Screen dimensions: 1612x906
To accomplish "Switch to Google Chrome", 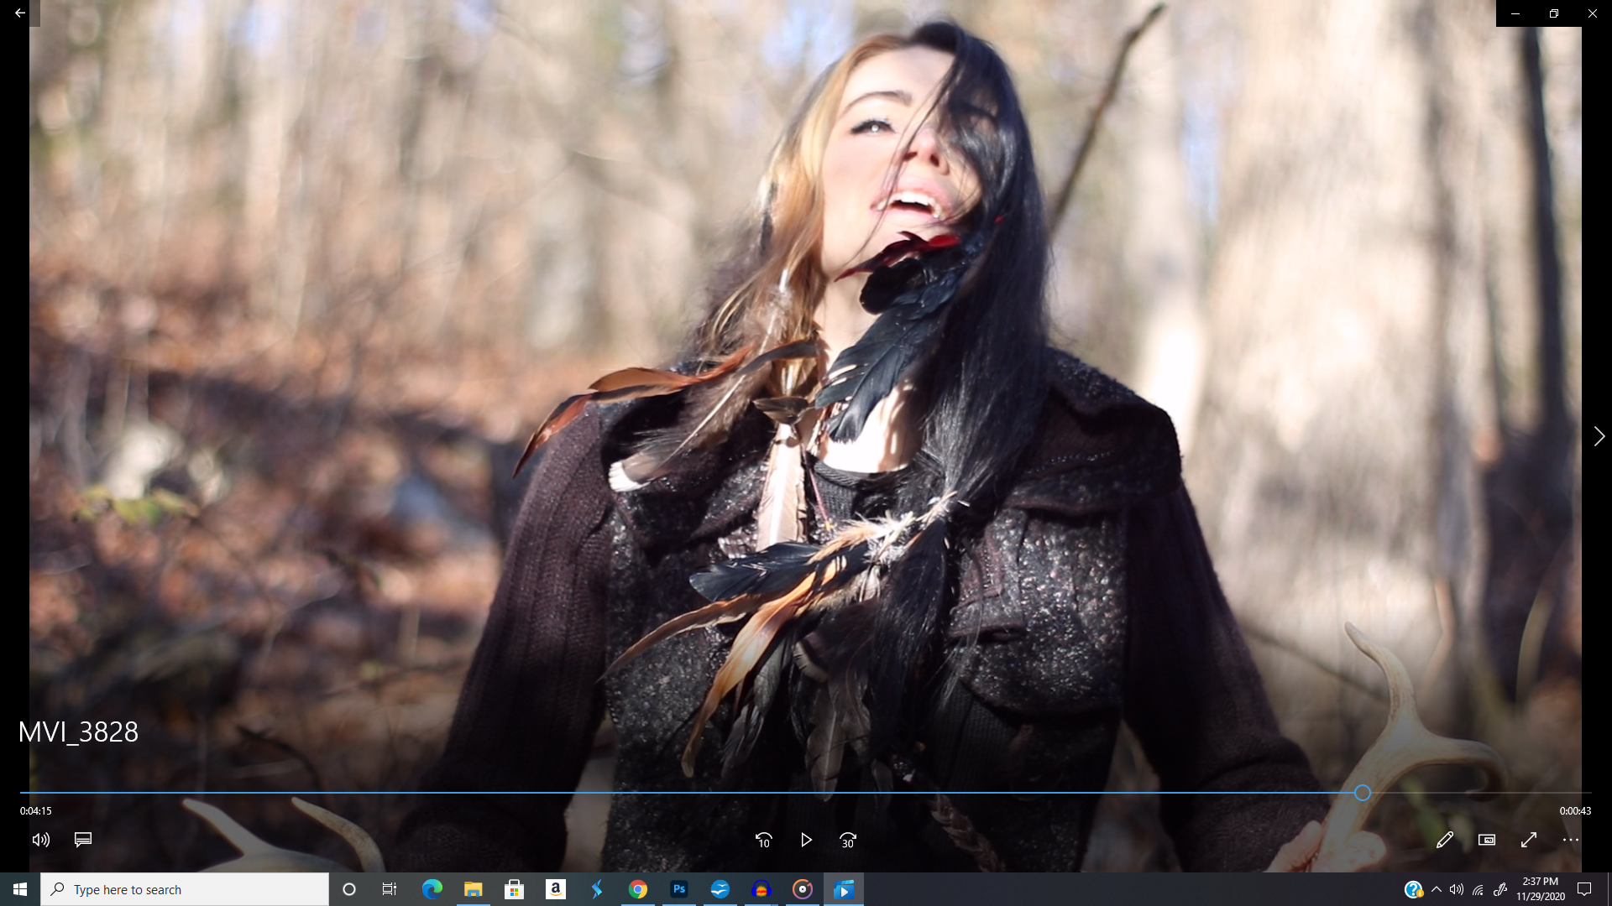I will [638, 889].
